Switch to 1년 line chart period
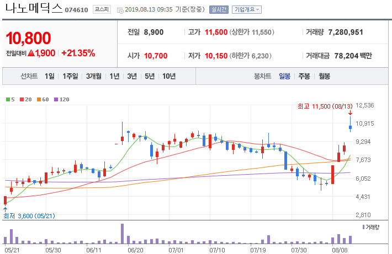Viewport: 392px width, 254px height. (114, 76)
